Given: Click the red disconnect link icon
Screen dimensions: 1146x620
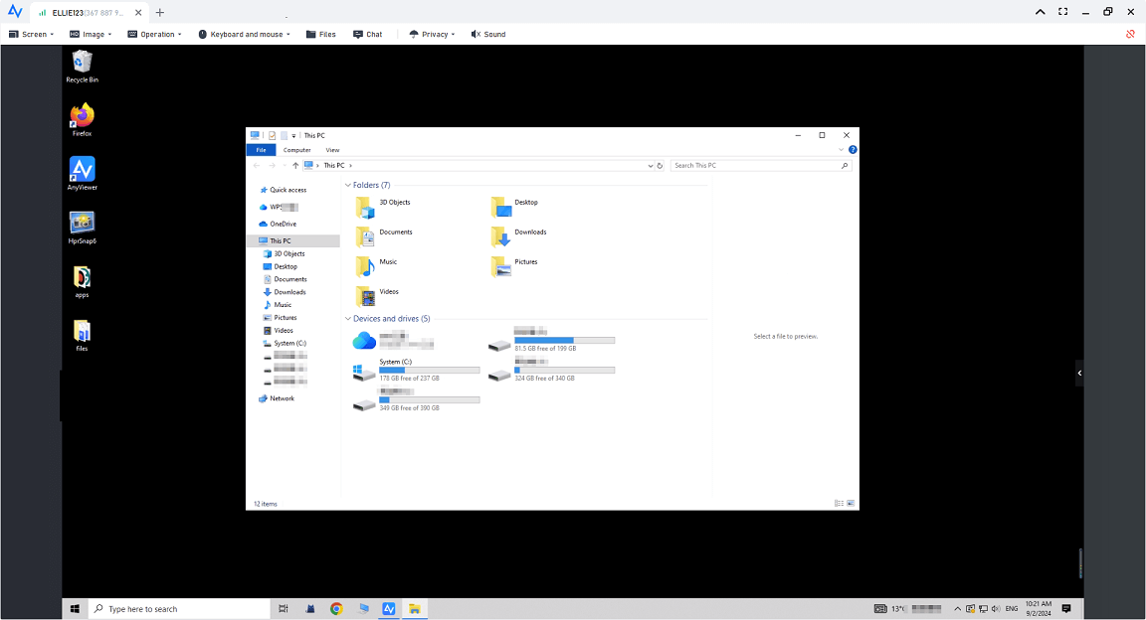Looking at the screenshot, I should point(1130,34).
